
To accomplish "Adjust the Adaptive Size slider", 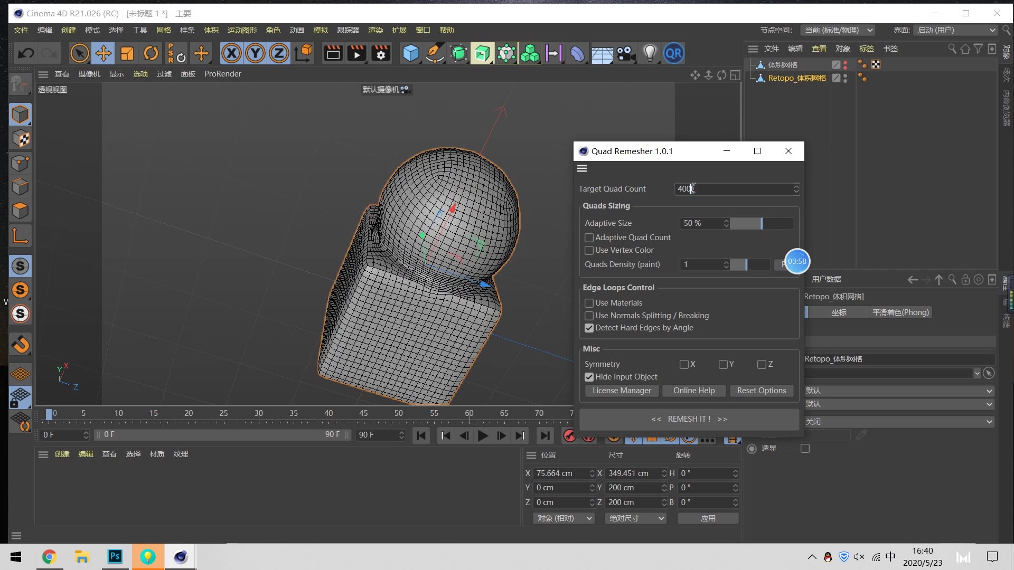I will tap(761, 223).
